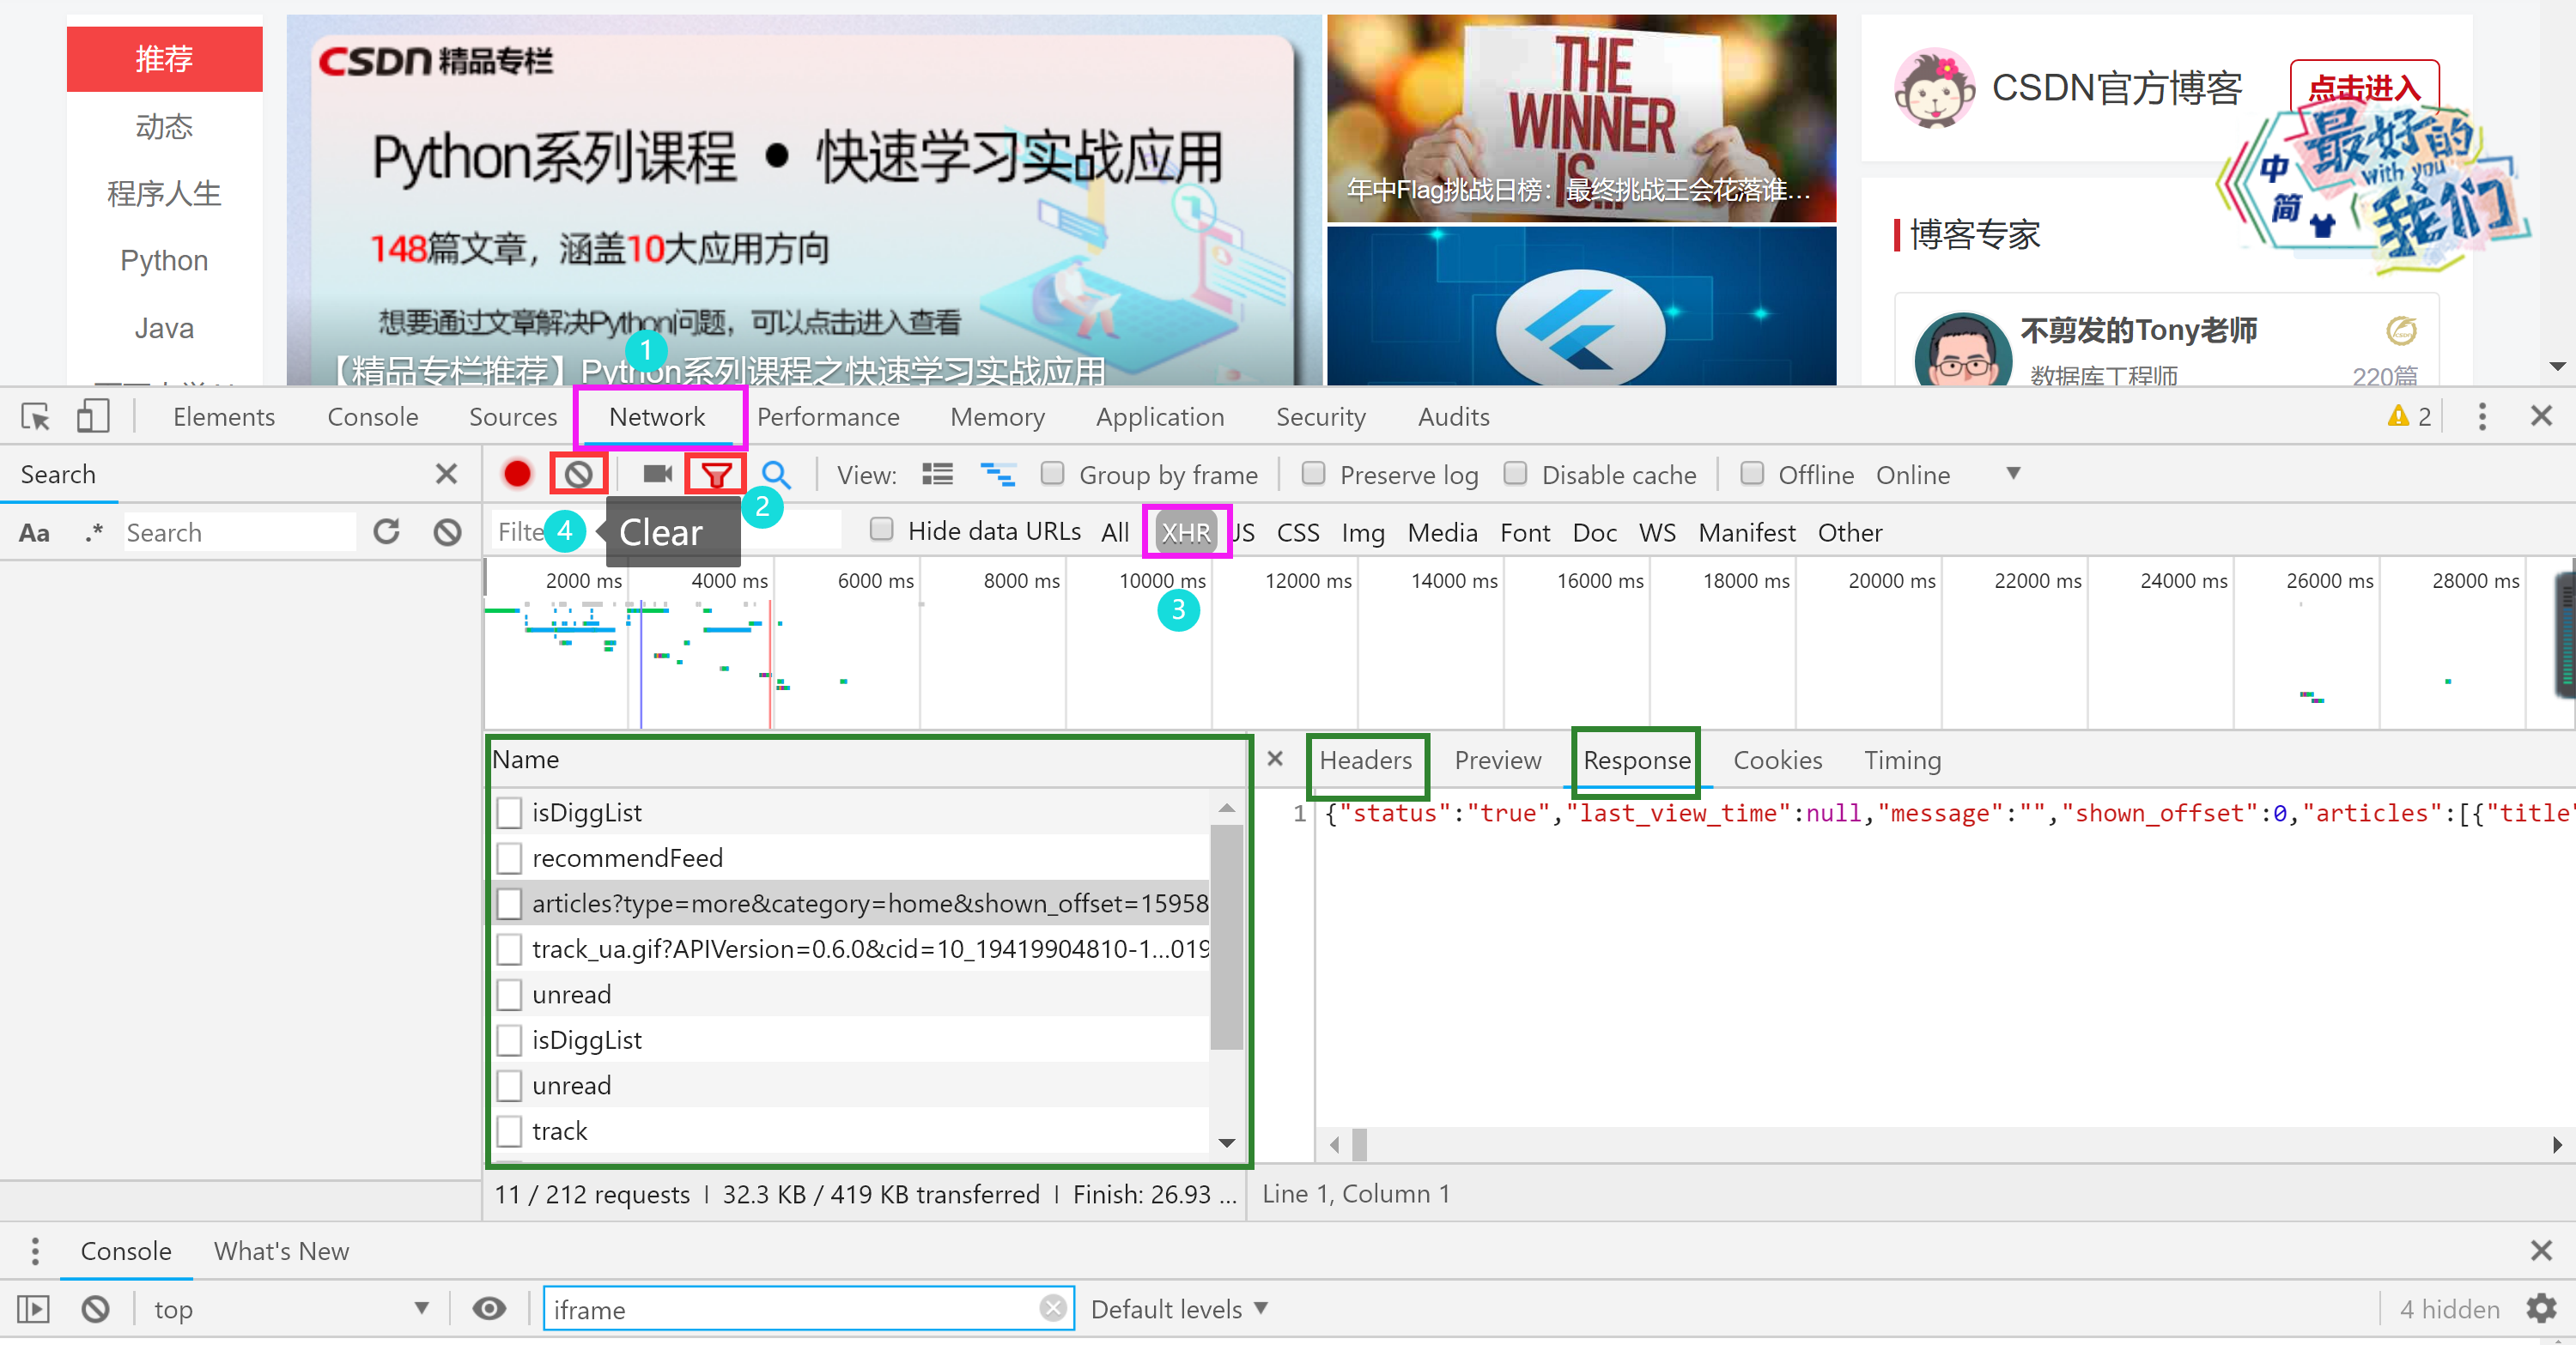Select the inspect element tool
The width and height of the screenshot is (2576, 1345).
point(34,415)
